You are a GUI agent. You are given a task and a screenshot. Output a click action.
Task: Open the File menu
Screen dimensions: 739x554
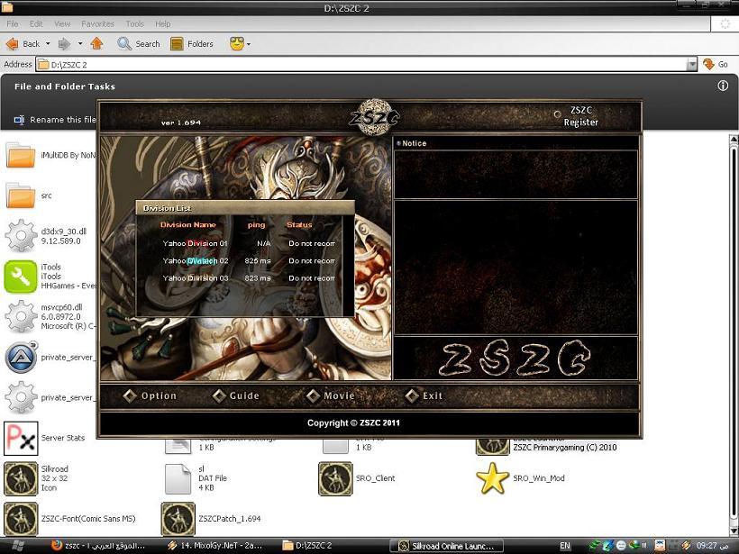13,23
